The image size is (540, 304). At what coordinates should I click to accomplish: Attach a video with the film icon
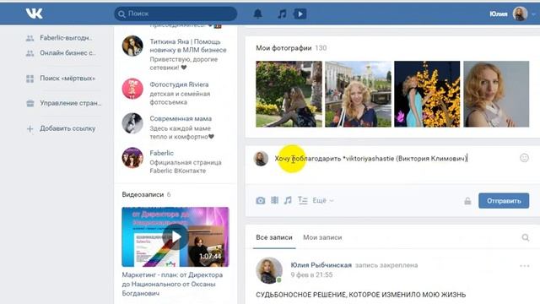pos(274,200)
